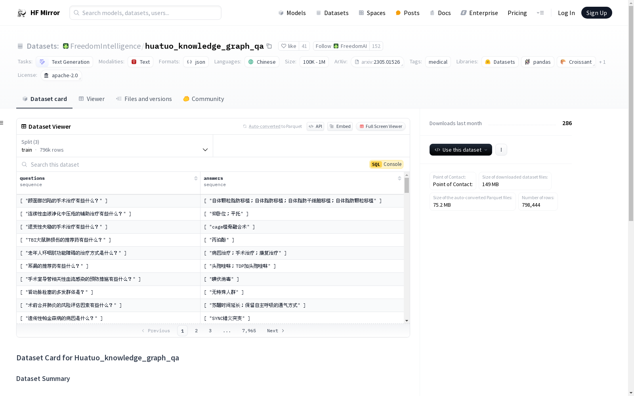634x396 pixels.
Task: Open the arxiv:2305.01526 paper link
Action: (377, 62)
